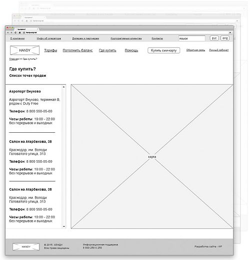Click the карта map placeholder
Viewport: 250px width, 260px height.
pos(152,157)
